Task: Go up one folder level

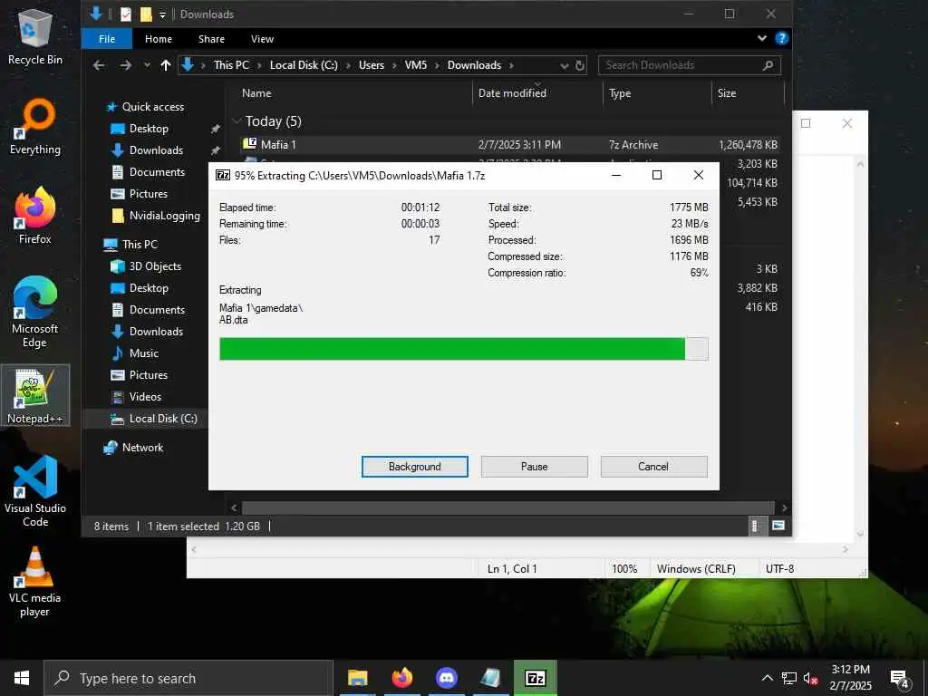Action: click(x=166, y=65)
